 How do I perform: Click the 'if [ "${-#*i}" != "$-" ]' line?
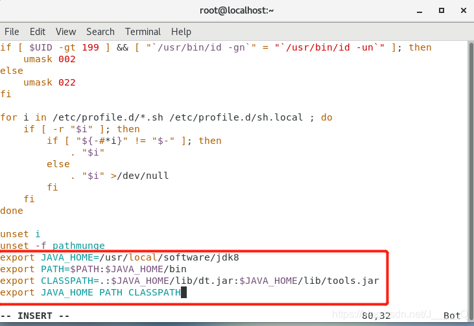[x=134, y=141]
